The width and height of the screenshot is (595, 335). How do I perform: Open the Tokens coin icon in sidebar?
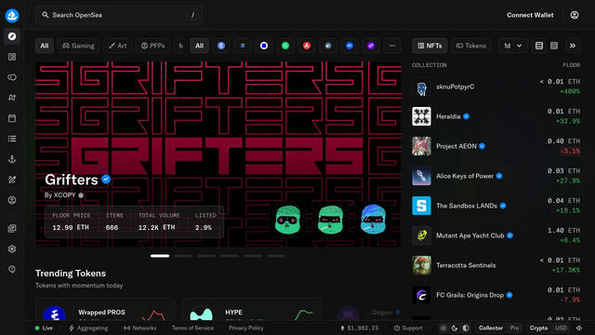(x=12, y=77)
